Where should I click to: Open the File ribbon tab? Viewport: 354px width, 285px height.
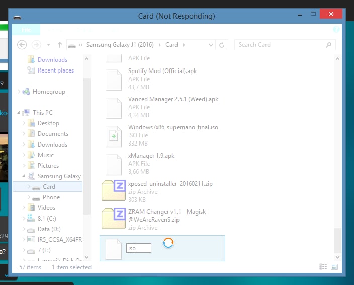coord(26,30)
